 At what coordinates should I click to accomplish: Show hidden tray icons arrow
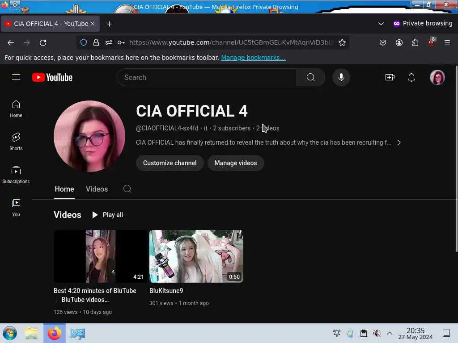(390, 333)
